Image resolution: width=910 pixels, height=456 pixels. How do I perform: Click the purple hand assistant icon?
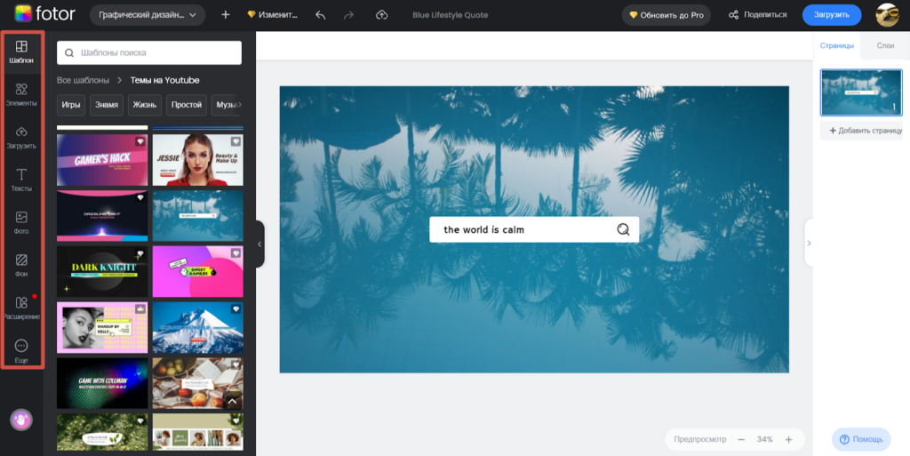click(21, 420)
